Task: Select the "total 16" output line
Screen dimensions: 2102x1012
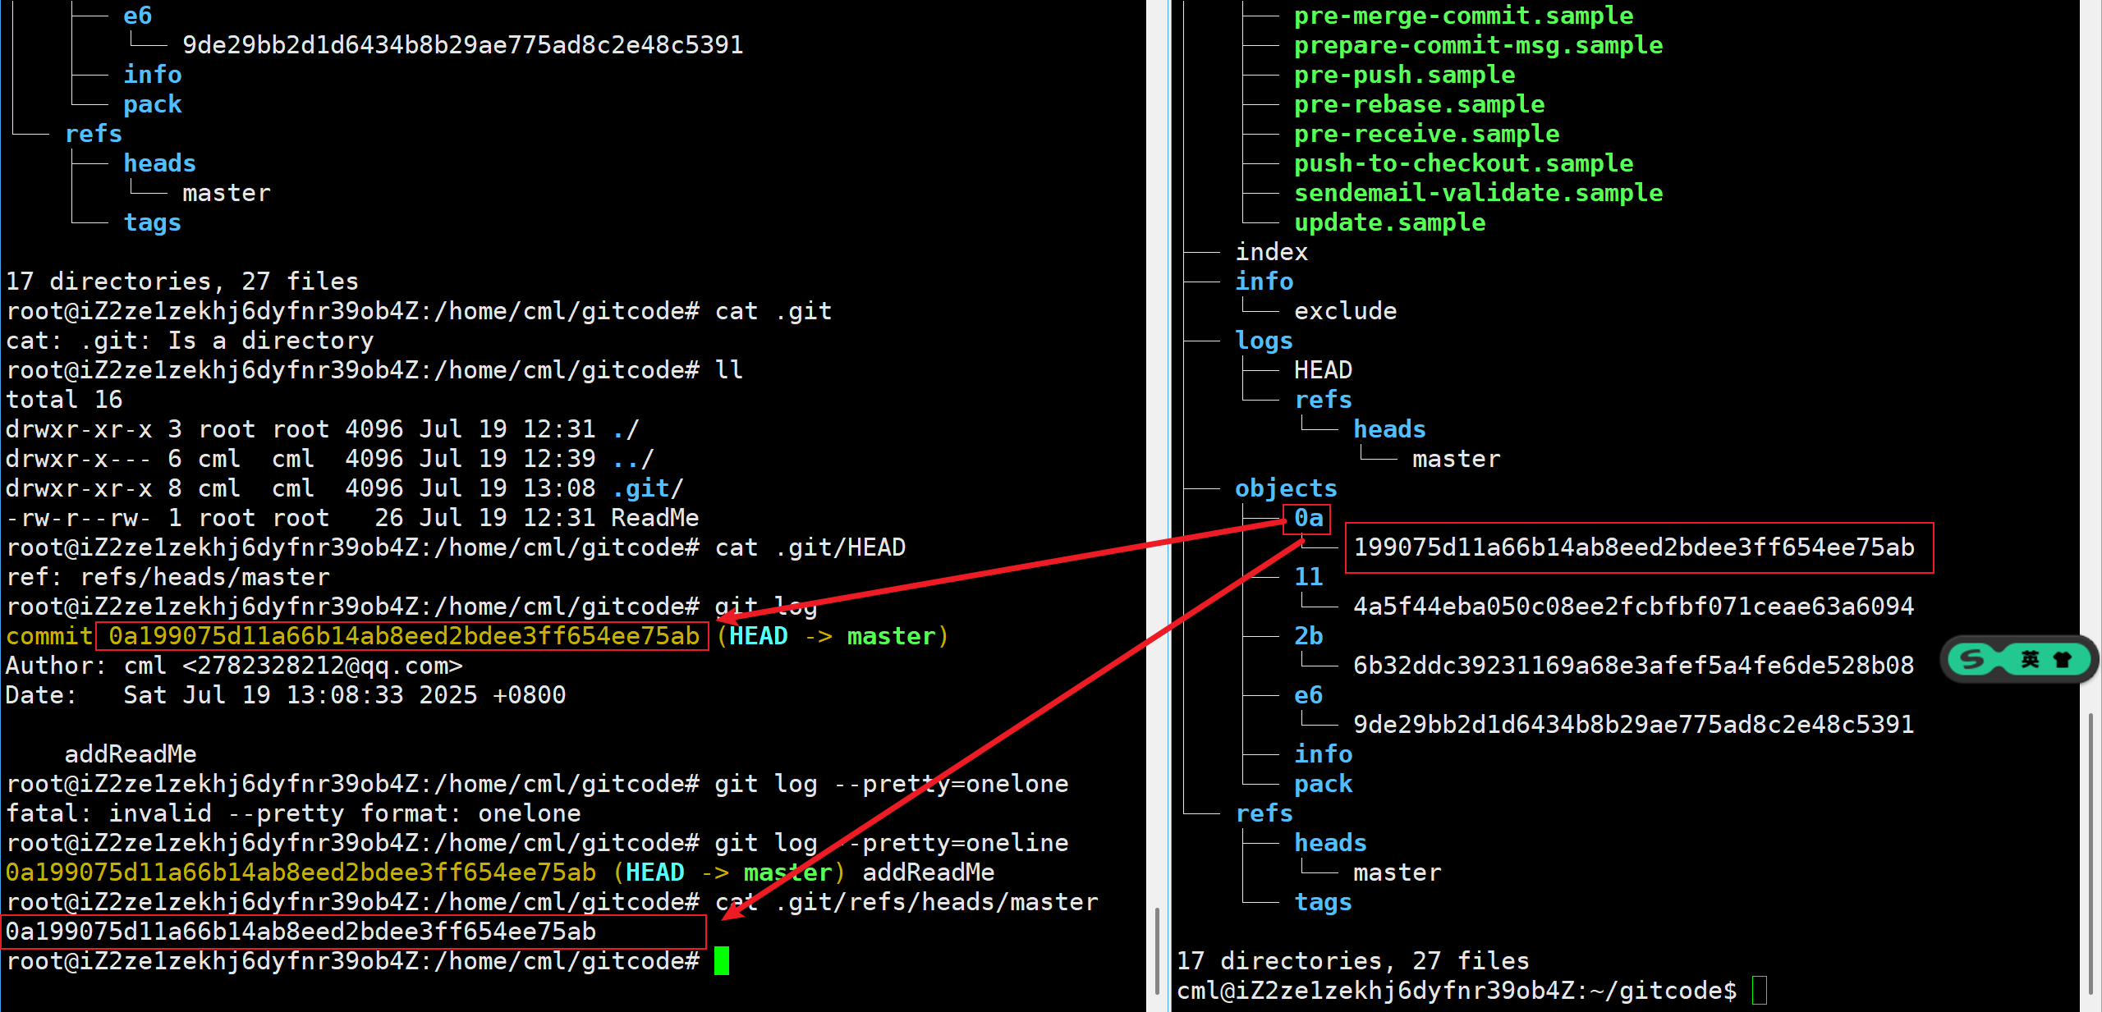Action: [64, 400]
